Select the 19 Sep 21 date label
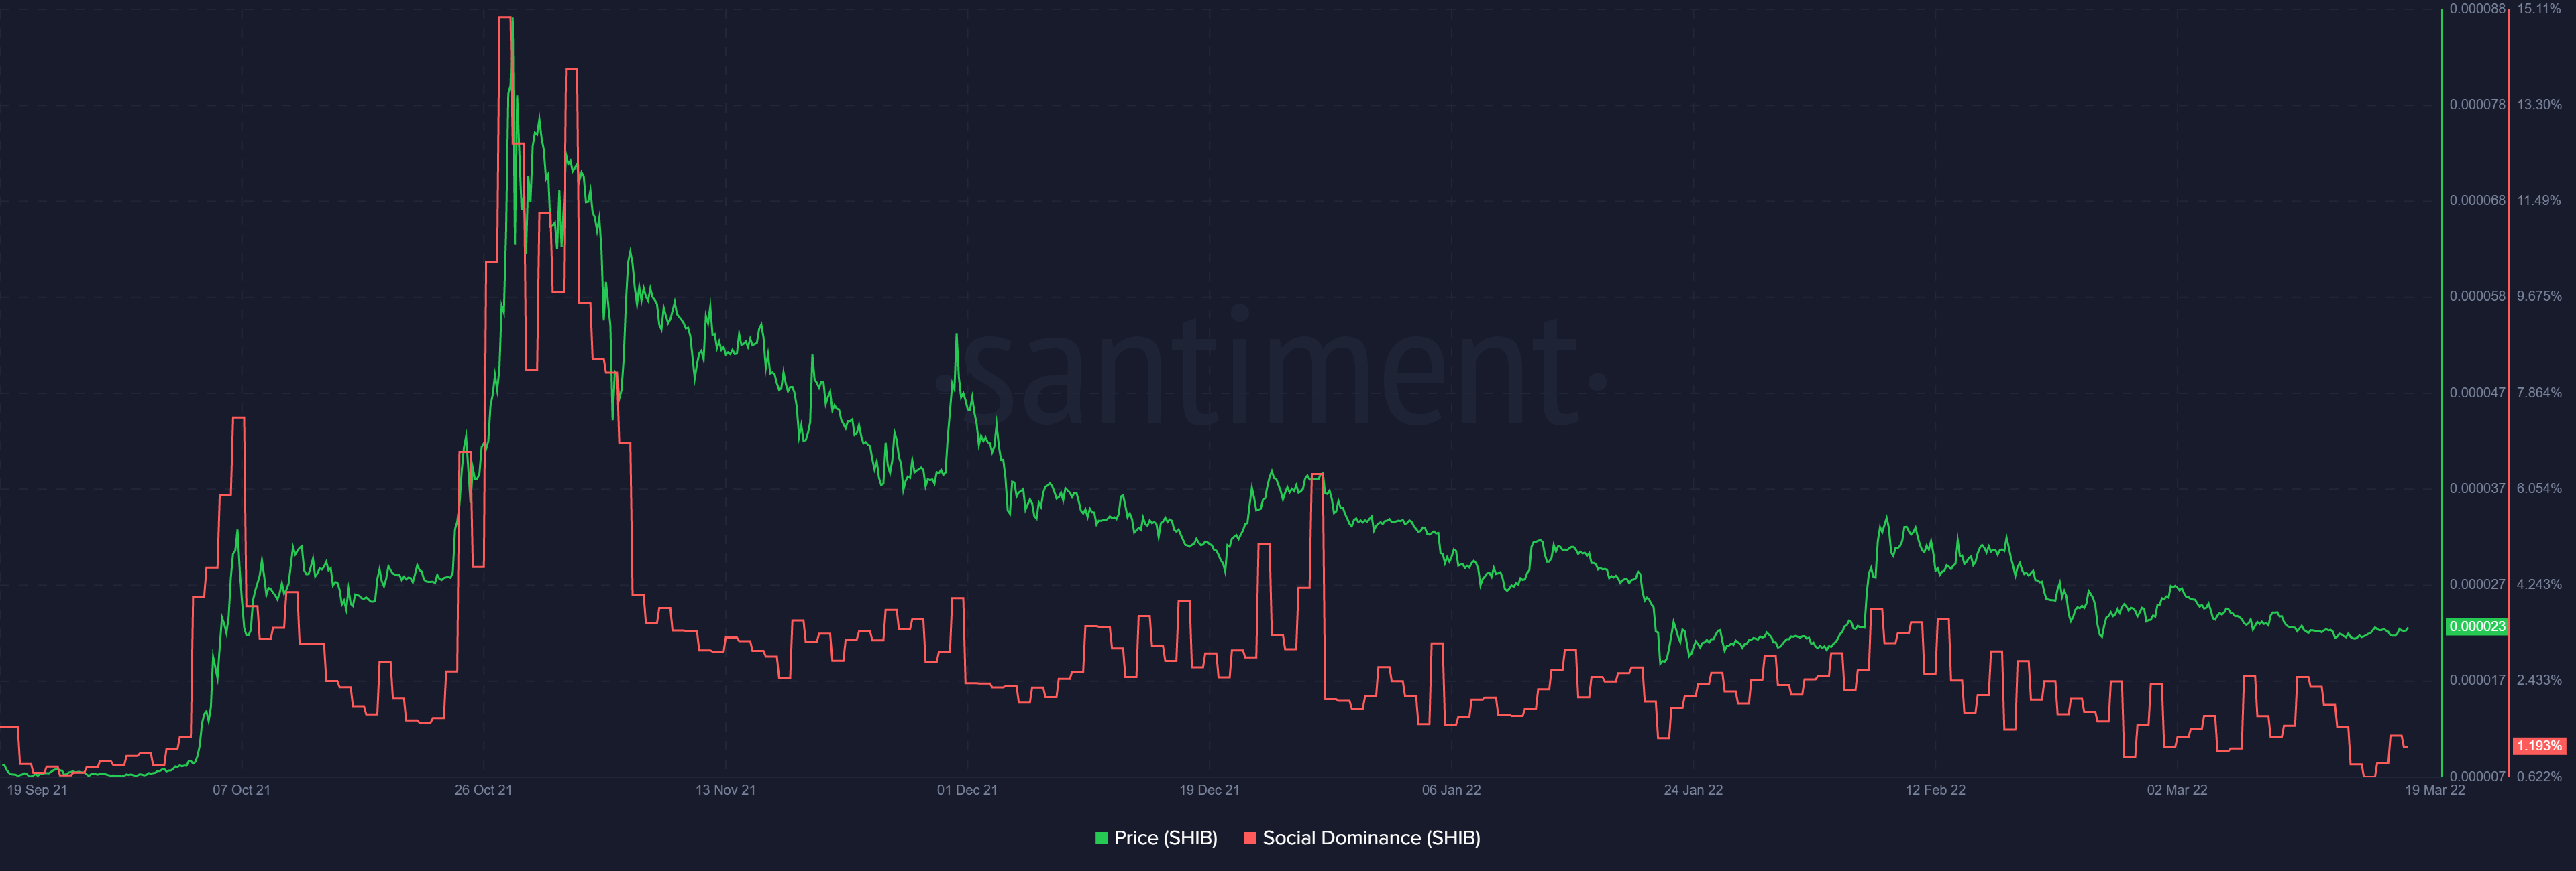 [37, 790]
